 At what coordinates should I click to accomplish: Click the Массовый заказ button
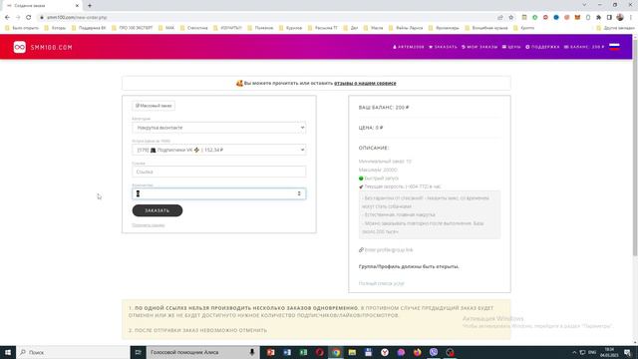tap(154, 106)
